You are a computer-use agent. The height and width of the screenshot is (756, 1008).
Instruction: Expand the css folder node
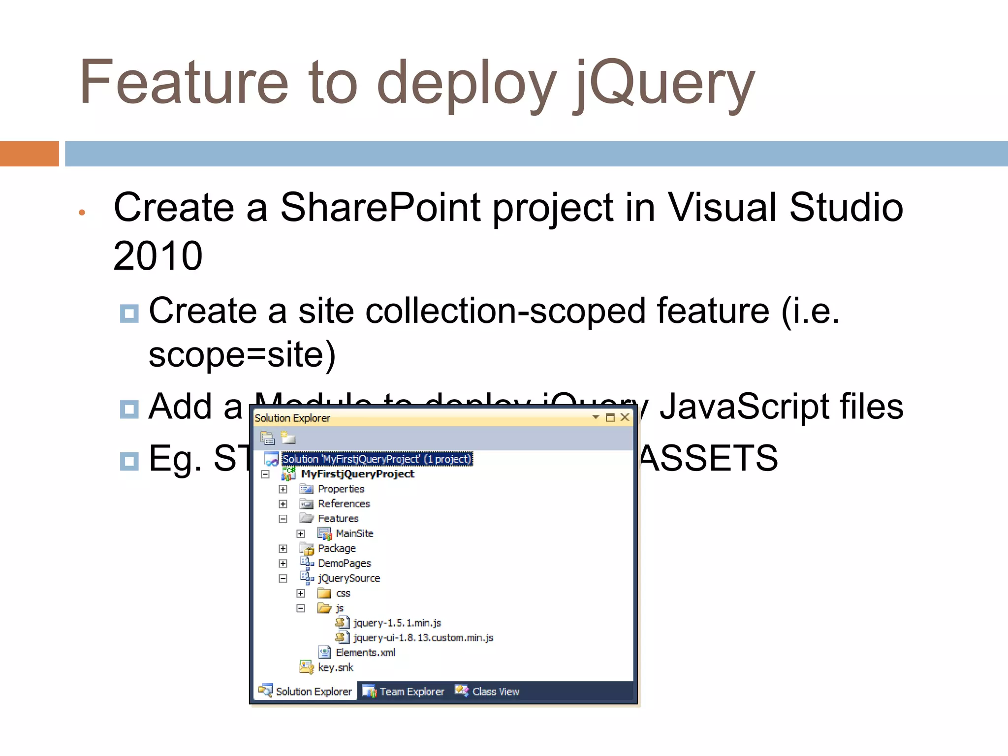pos(301,594)
